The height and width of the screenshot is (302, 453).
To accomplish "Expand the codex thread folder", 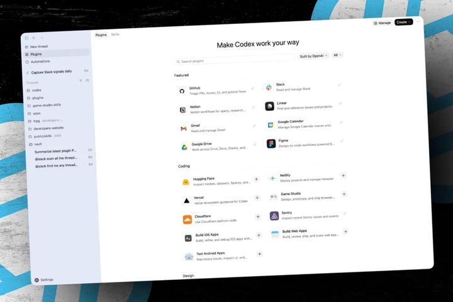I will pos(35,90).
